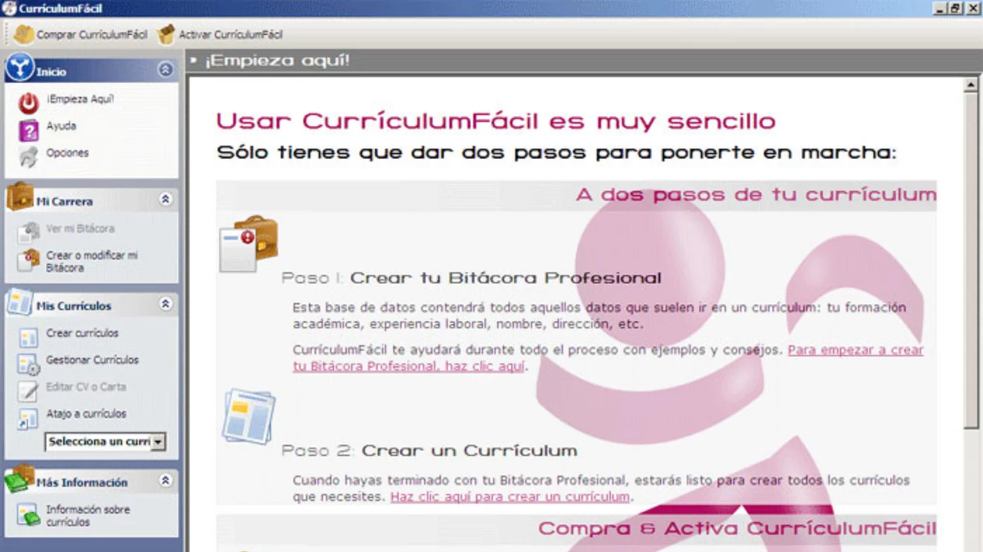
Task: Click the Compra & Activa CurrículumFácil heading
Action: [x=737, y=528]
